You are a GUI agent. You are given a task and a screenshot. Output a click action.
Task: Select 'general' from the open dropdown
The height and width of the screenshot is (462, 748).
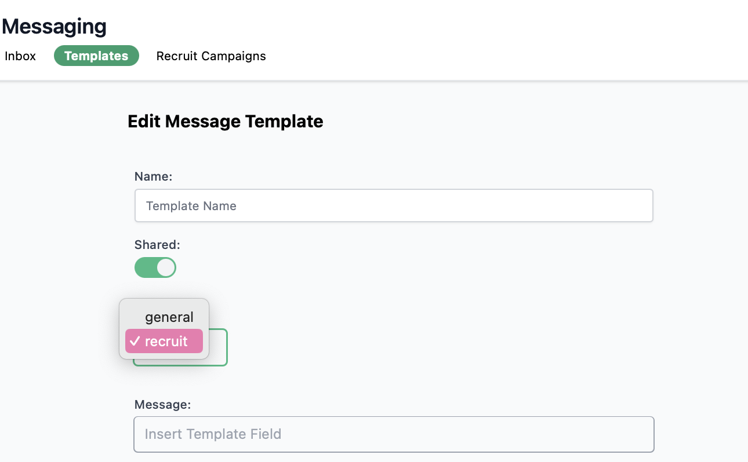point(169,317)
